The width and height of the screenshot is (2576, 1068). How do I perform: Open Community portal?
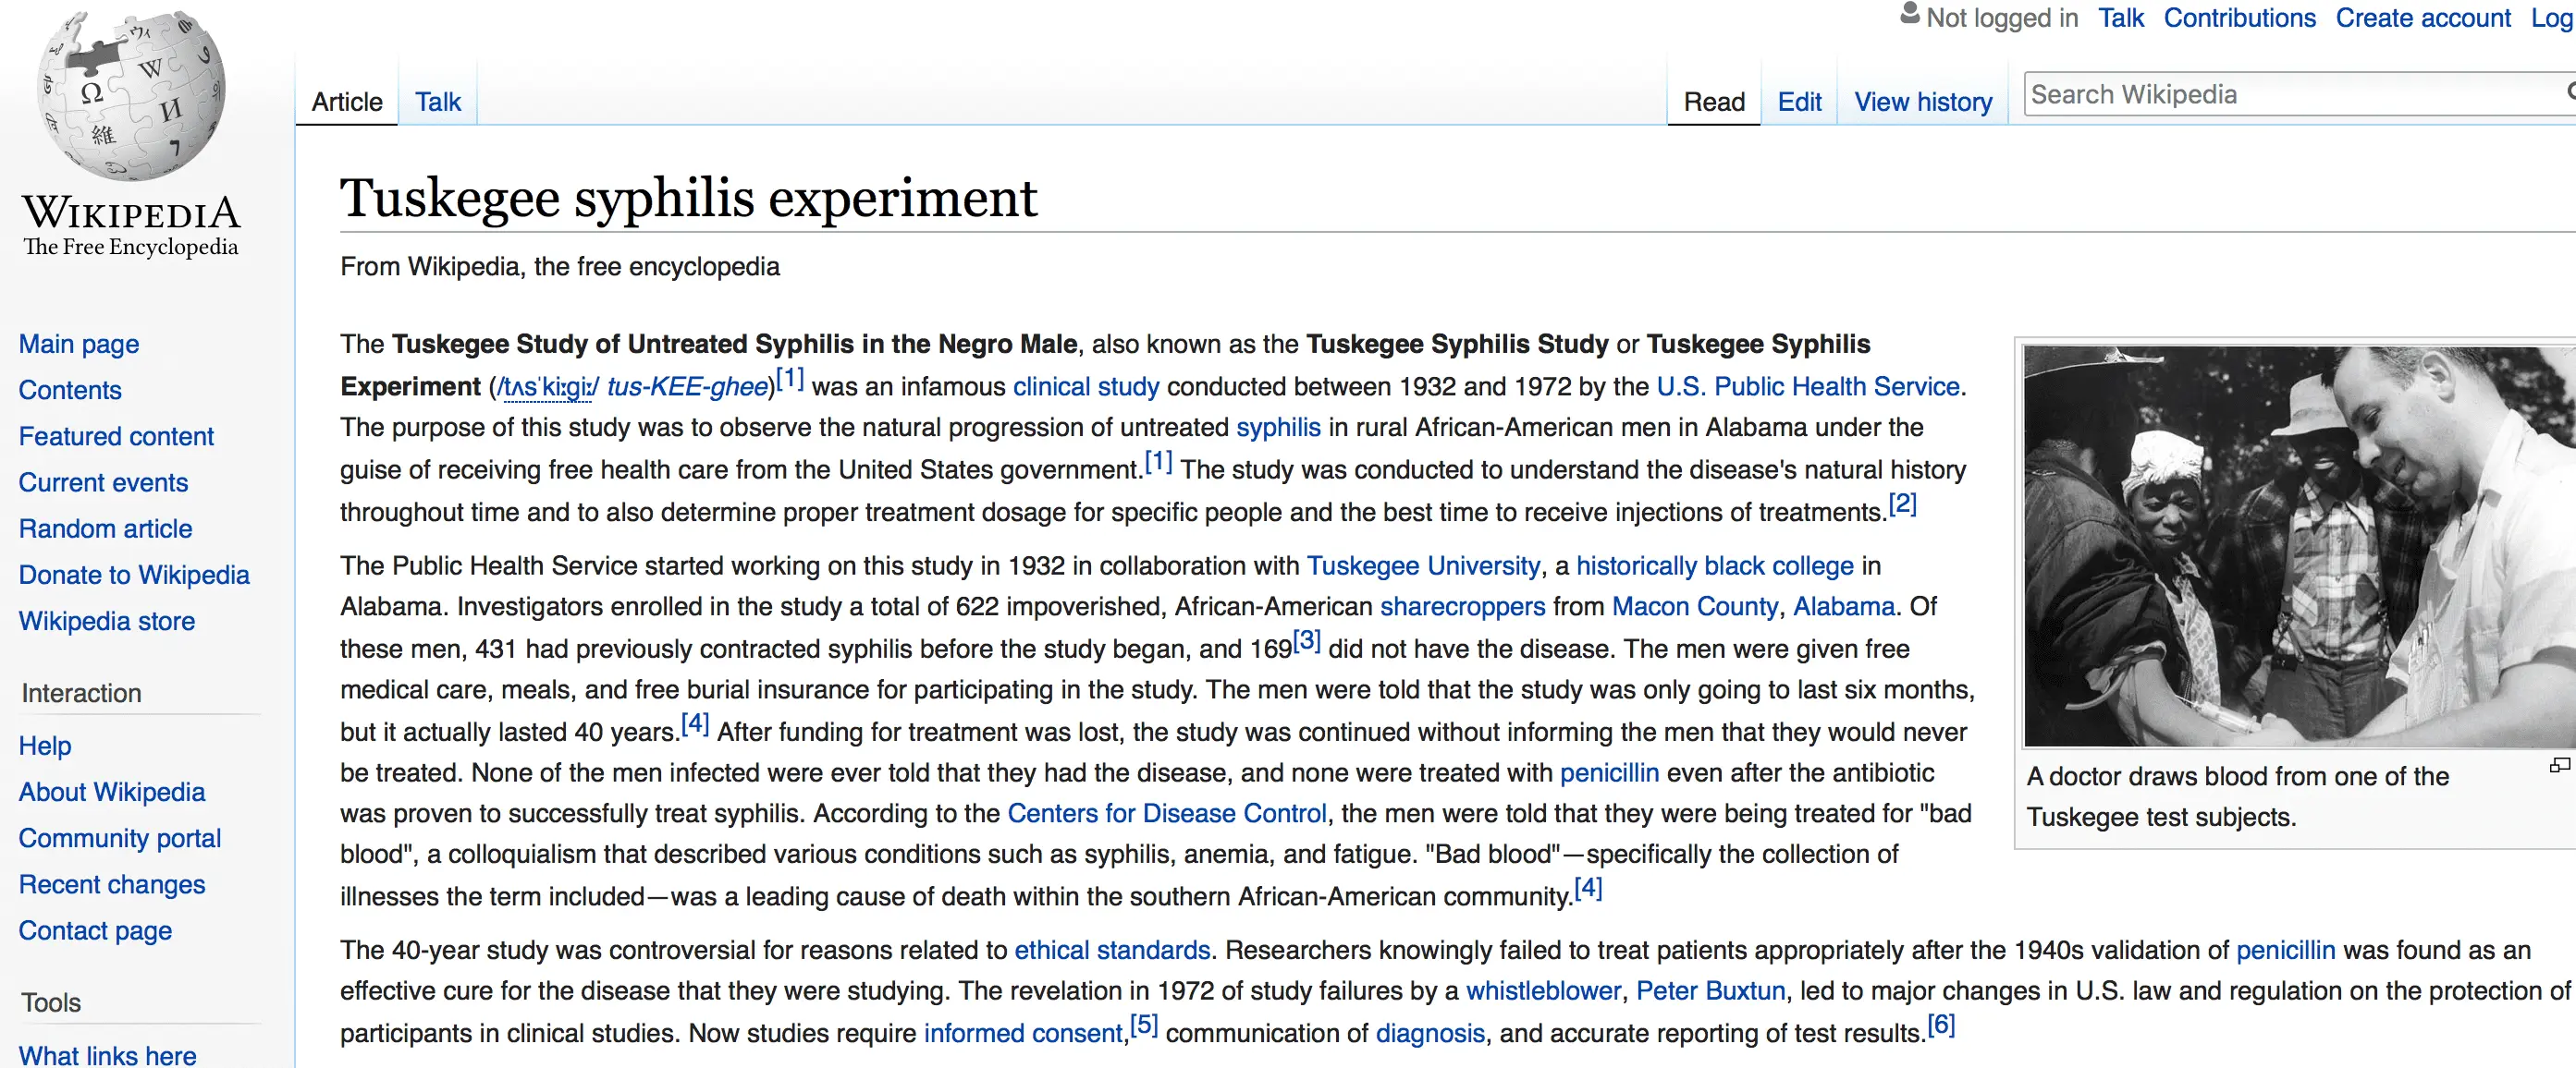click(x=120, y=837)
